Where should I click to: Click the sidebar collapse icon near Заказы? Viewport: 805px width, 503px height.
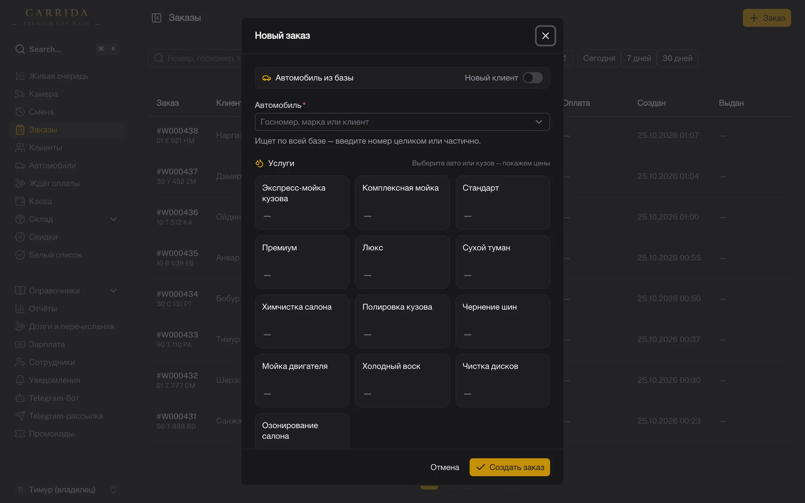(x=157, y=18)
